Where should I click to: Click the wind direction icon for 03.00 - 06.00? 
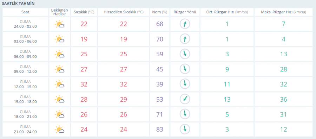click(185, 39)
